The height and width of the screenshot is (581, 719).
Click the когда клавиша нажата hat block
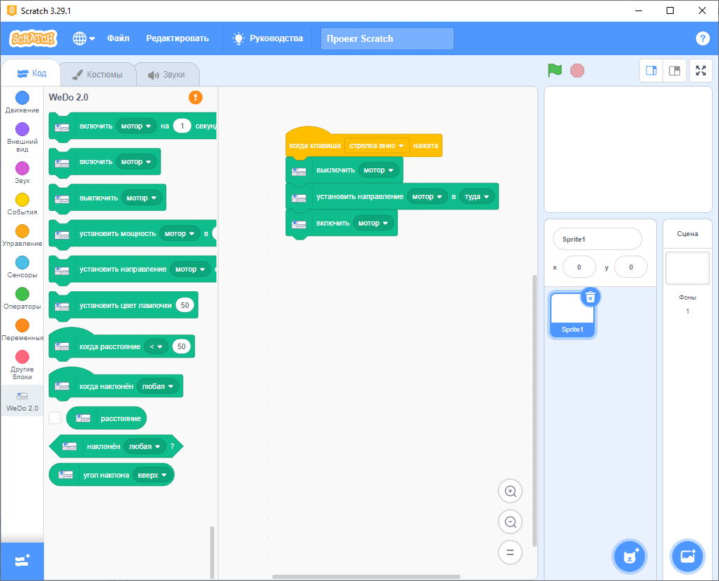point(364,142)
